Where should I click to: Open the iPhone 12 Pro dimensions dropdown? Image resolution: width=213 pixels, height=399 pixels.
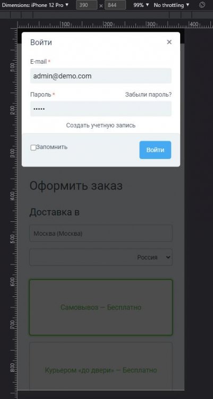coord(35,5)
